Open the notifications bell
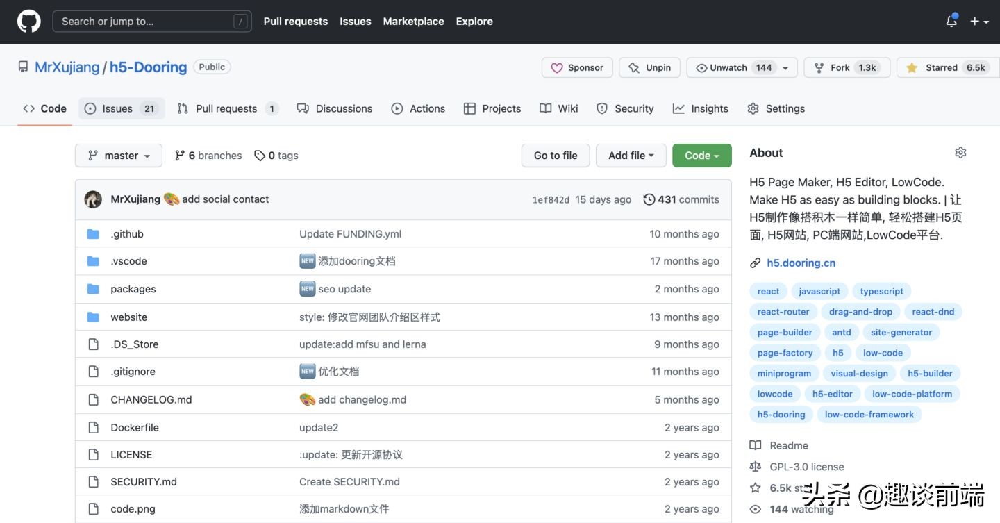The image size is (1000, 523). tap(951, 21)
